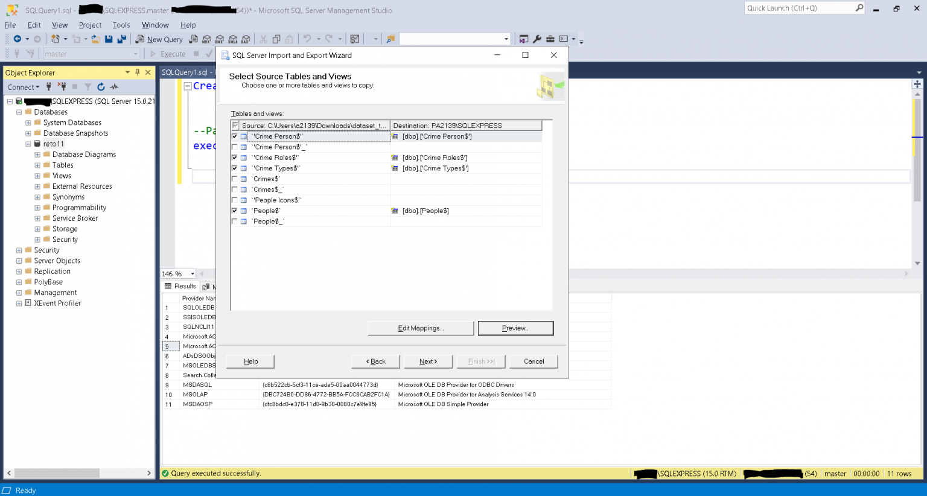Image resolution: width=927 pixels, height=496 pixels.
Task: Open the 146 % zoom dropdown
Action: pos(193,274)
